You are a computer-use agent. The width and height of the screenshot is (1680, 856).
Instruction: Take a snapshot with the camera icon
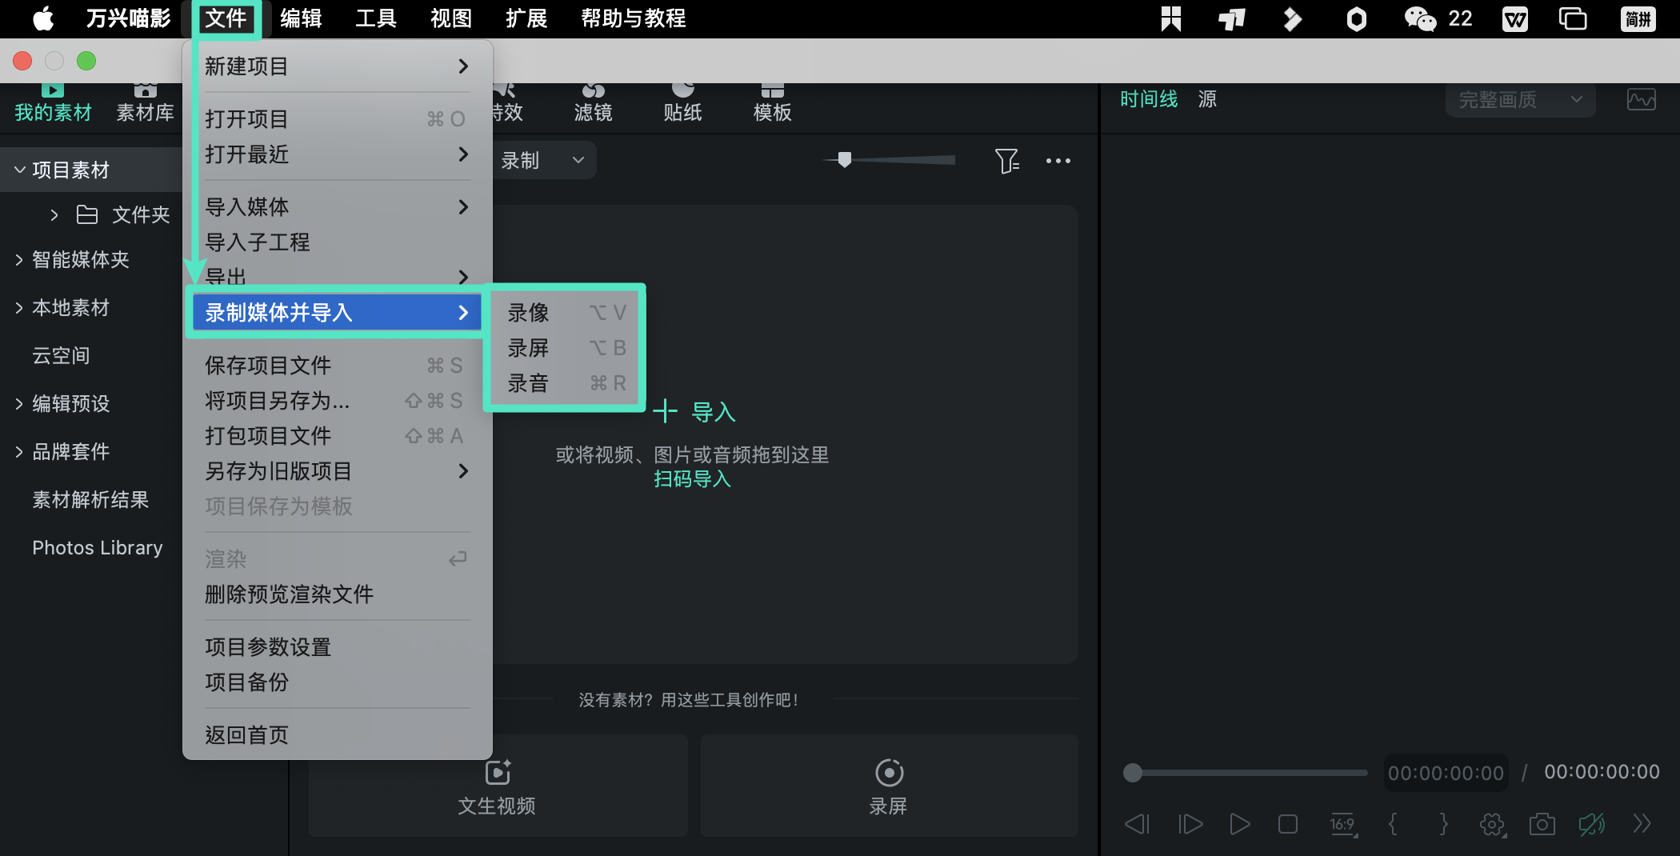[1542, 823]
